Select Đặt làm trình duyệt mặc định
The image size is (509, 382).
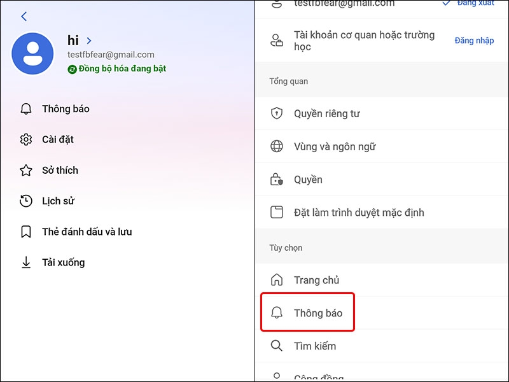point(359,213)
